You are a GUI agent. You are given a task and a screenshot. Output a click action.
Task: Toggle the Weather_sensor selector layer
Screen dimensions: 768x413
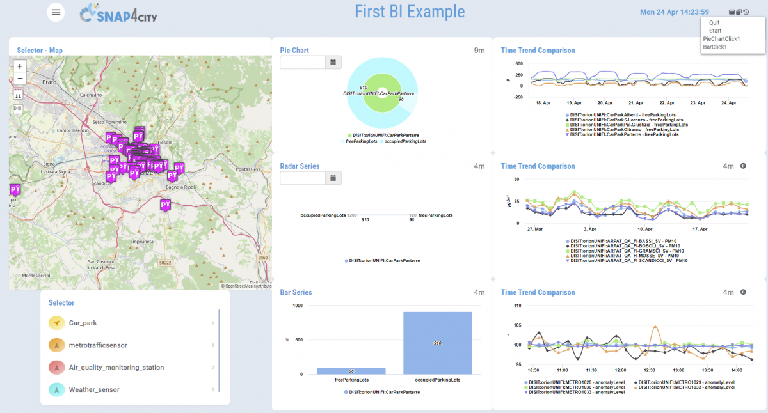coord(57,389)
